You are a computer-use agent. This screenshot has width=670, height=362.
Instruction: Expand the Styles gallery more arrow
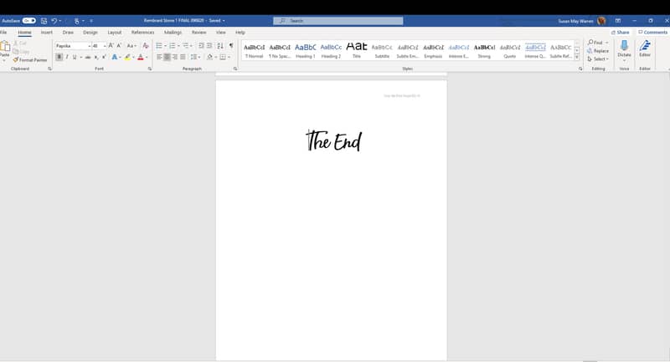[x=576, y=58]
